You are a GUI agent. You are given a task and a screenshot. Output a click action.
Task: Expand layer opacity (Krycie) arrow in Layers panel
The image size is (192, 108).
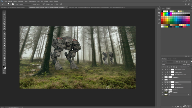(191, 64)
